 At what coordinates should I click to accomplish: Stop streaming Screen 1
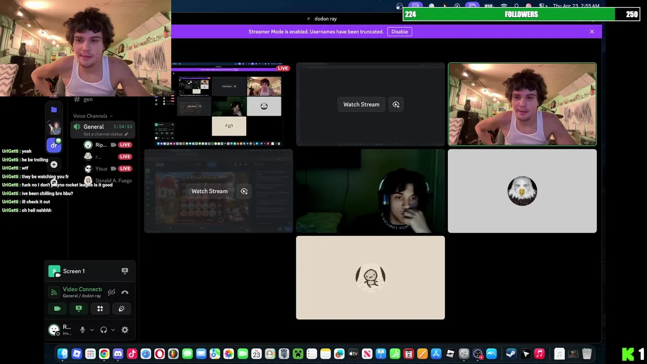click(x=125, y=271)
